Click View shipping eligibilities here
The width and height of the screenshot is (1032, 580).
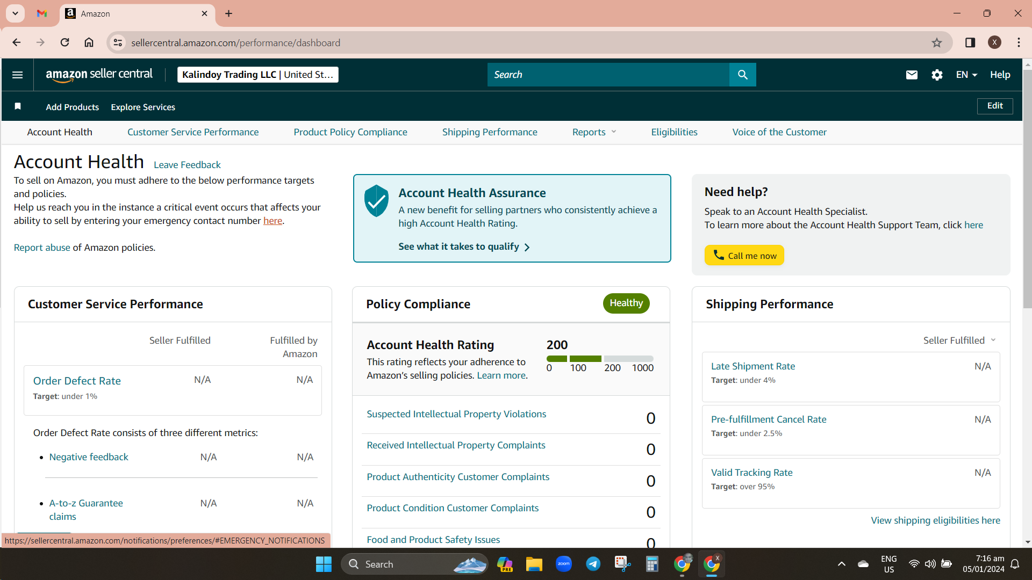tap(935, 520)
